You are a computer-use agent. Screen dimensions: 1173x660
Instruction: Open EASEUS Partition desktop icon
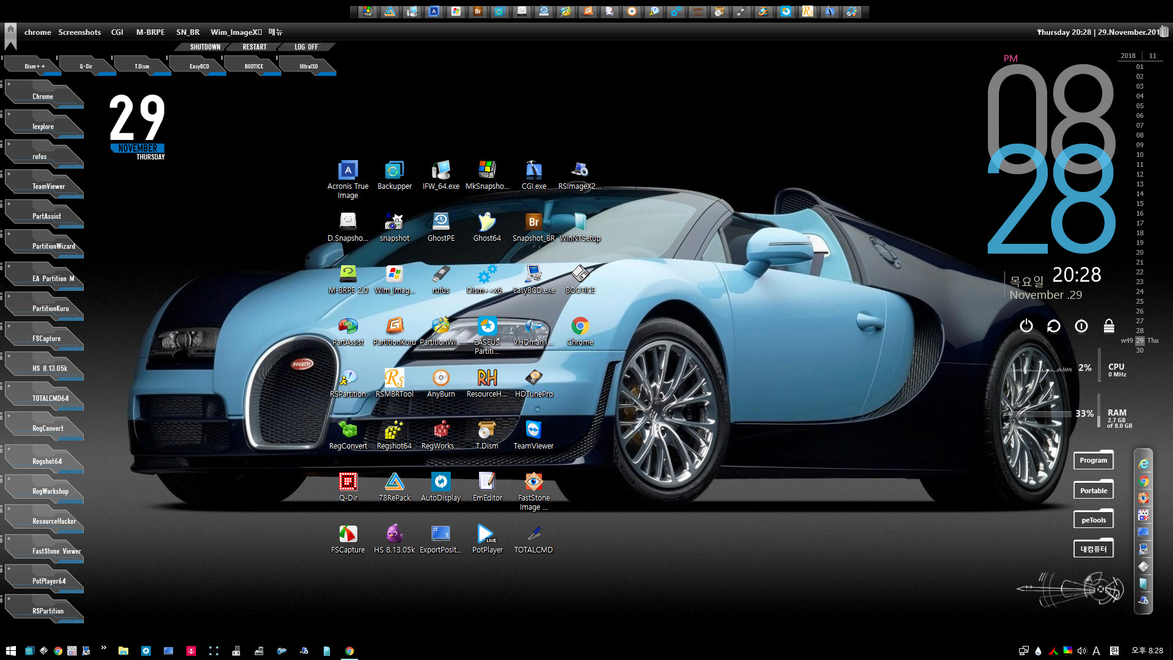(x=487, y=335)
